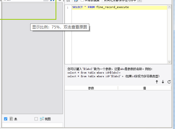Click the move parameter up arrow

[x=157, y=82]
